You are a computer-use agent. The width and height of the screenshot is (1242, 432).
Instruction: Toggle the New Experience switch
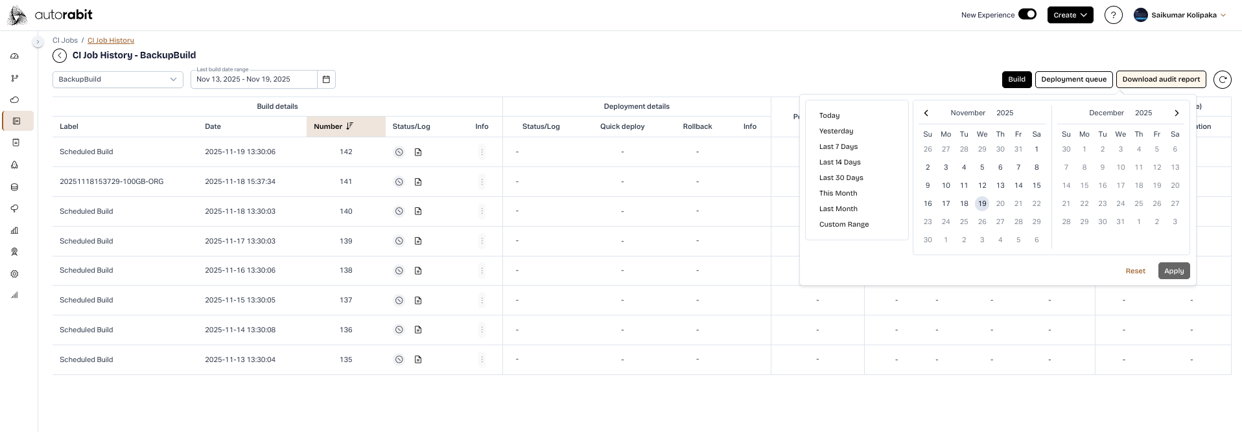click(x=1027, y=14)
